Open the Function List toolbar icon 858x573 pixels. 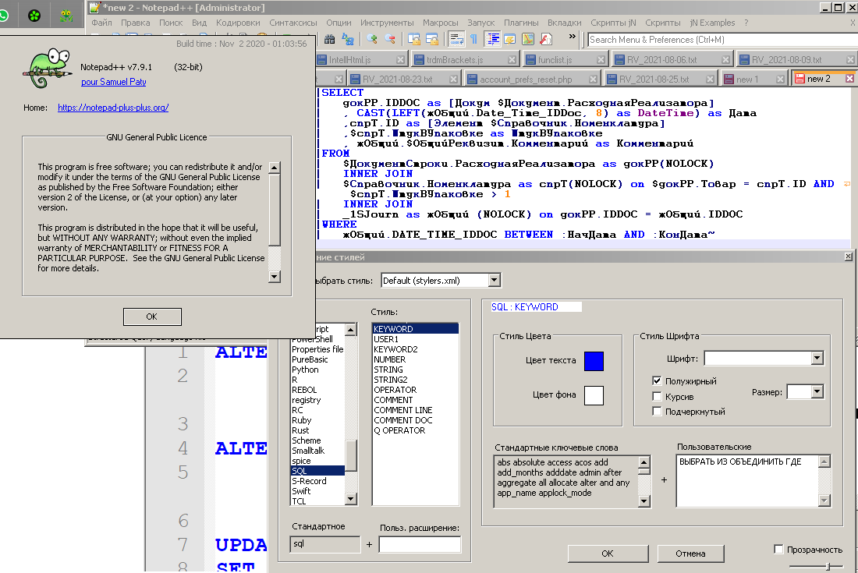pyautogui.click(x=546, y=39)
